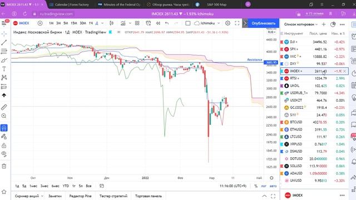356x200 pixels.
Task: Open the IMOEX symbol search field
Action: (x=21, y=23)
